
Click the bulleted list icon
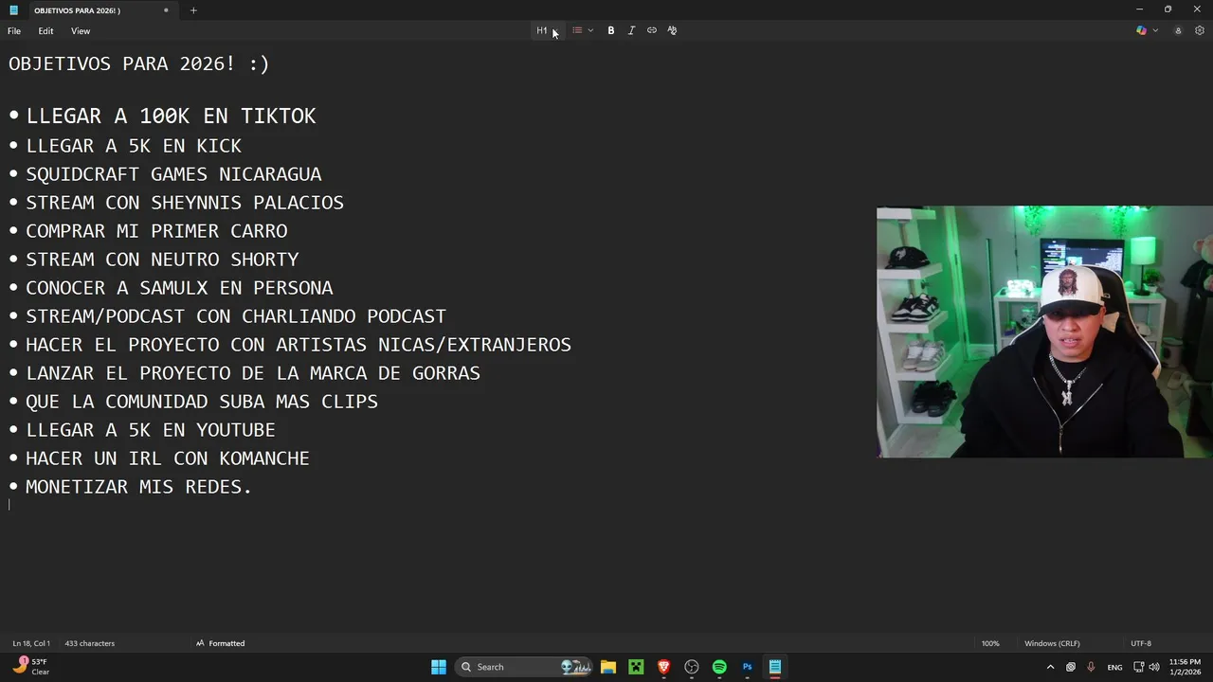click(x=577, y=30)
